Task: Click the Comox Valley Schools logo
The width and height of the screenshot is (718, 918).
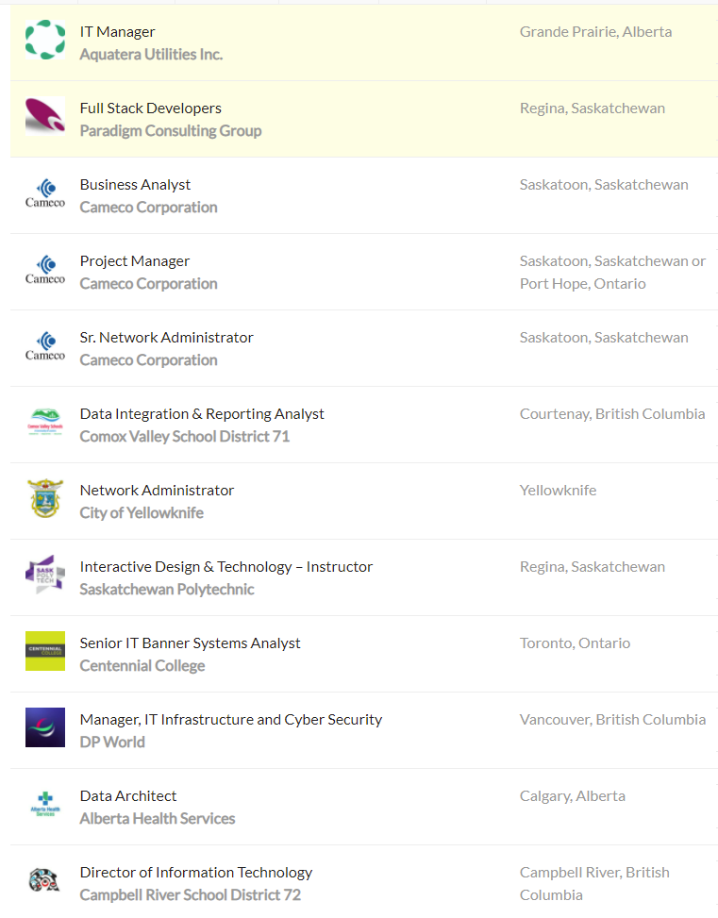Action: point(44,423)
